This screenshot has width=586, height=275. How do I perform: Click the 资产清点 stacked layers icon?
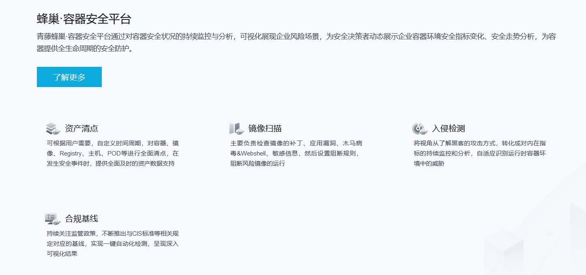(x=53, y=128)
